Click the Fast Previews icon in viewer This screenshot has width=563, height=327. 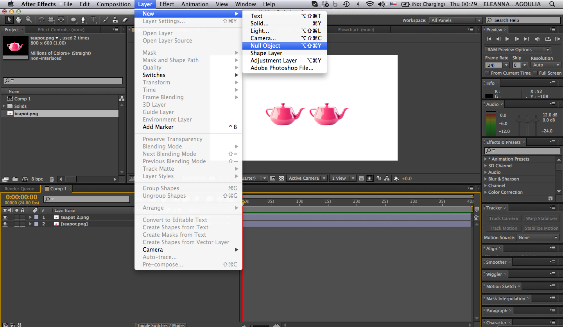coord(369,178)
